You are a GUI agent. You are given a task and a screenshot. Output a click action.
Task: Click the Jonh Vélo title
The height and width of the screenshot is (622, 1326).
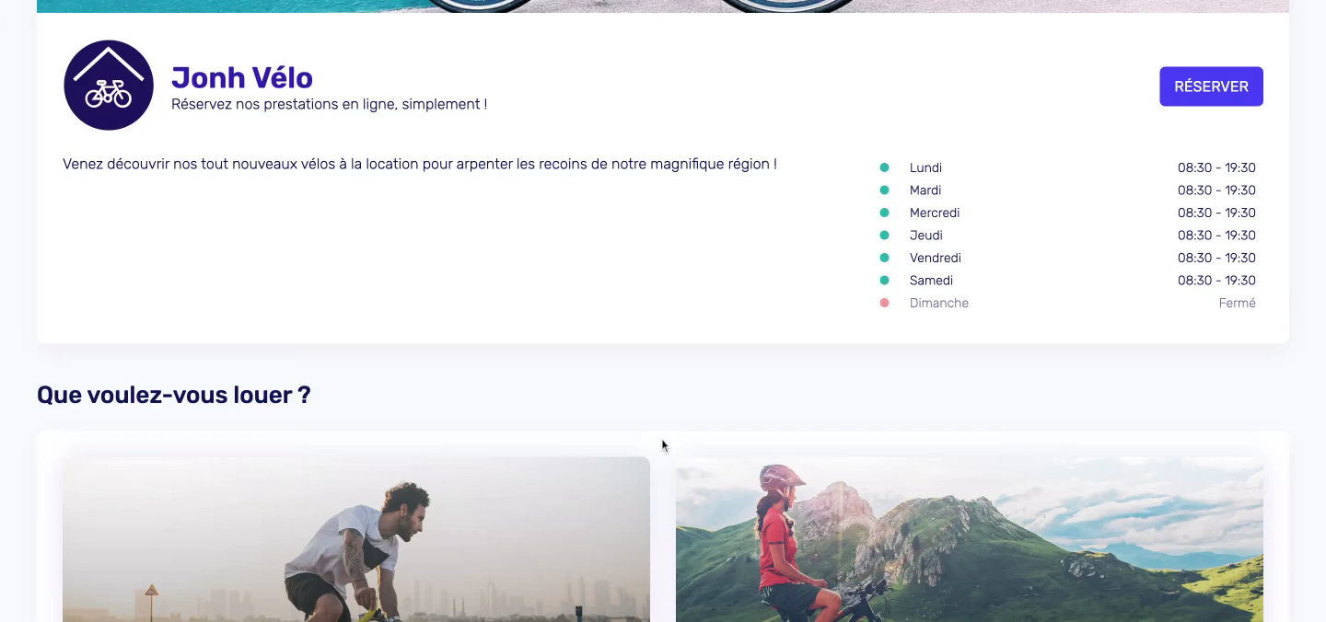coord(242,78)
